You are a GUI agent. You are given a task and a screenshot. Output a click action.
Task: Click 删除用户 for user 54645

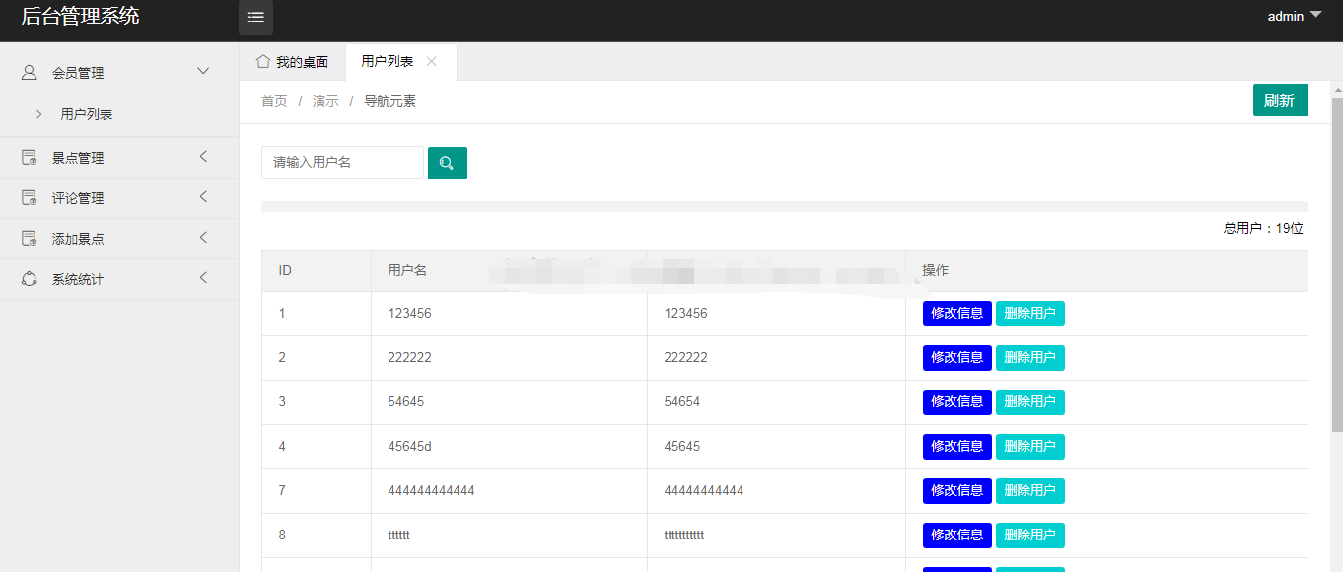(x=1029, y=402)
